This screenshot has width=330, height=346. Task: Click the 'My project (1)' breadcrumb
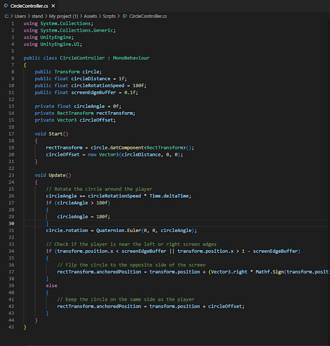click(x=64, y=16)
